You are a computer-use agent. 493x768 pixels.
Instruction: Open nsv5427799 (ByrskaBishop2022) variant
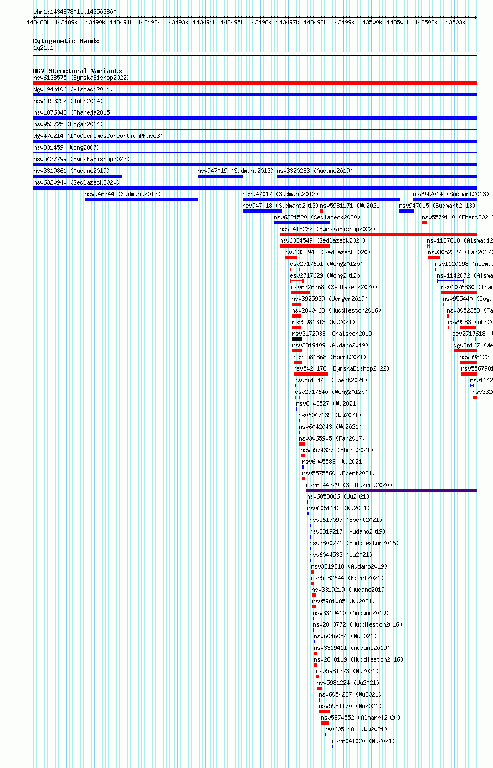click(81, 159)
